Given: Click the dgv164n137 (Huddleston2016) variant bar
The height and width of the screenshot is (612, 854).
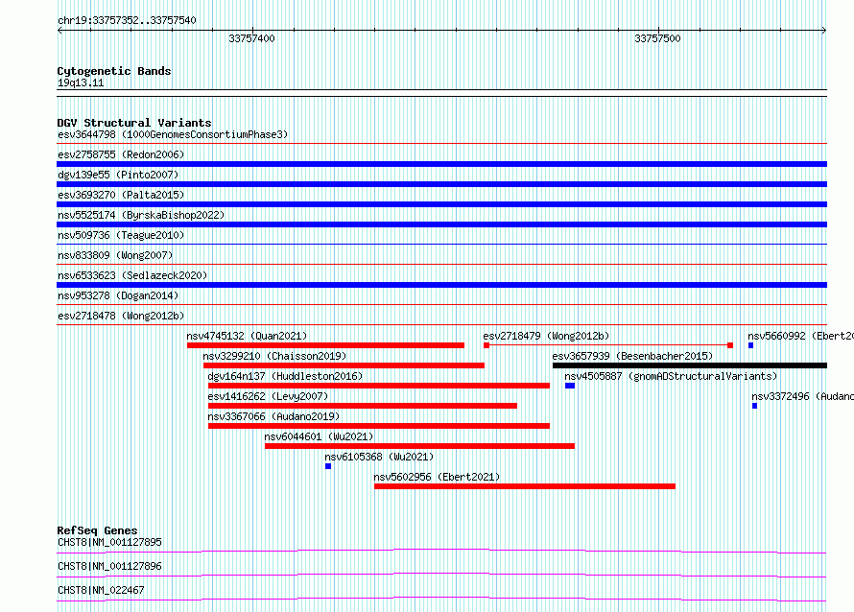Looking at the screenshot, I should [x=378, y=386].
